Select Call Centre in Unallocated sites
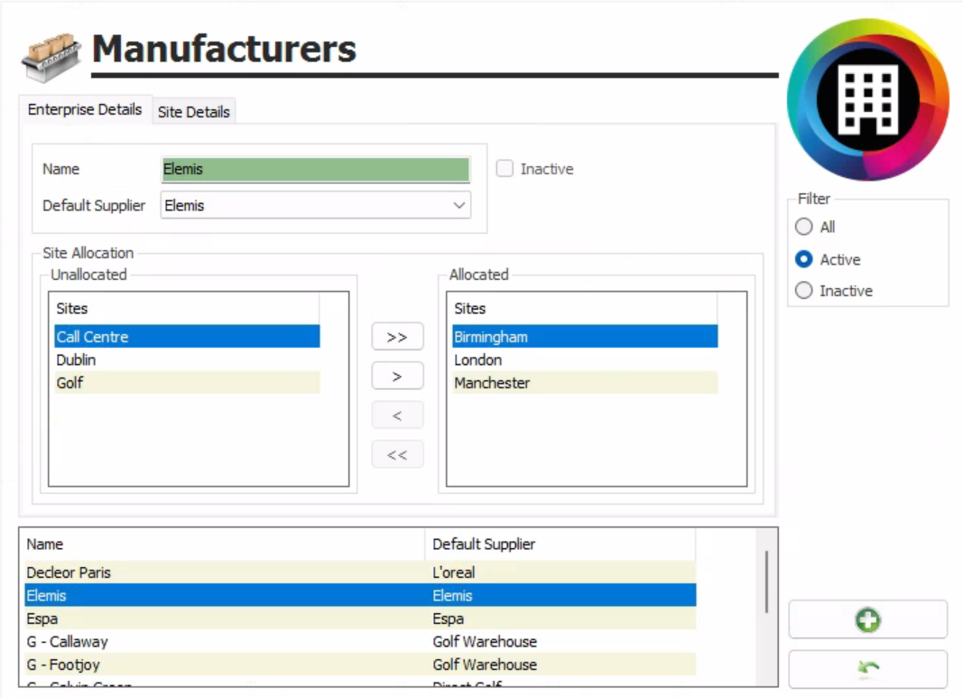Viewport: 963px width, 698px height. tap(187, 337)
